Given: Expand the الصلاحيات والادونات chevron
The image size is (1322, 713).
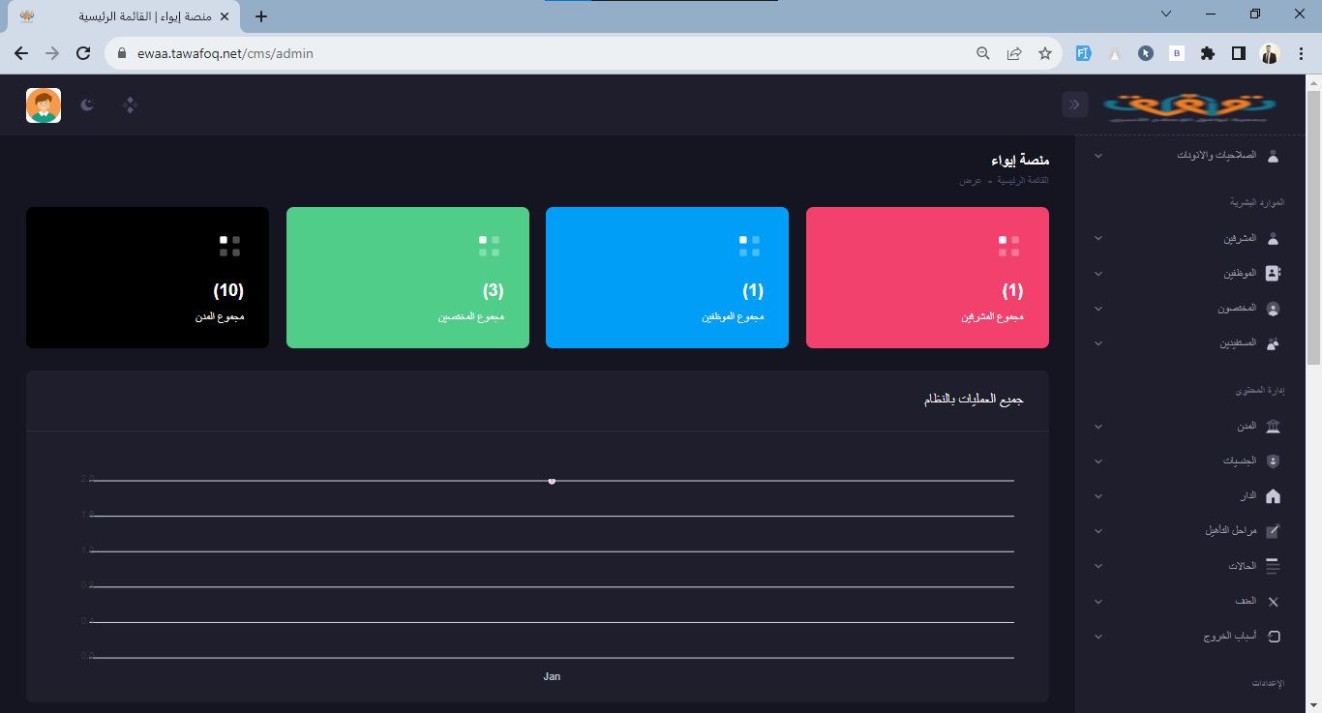Looking at the screenshot, I should 1097,156.
